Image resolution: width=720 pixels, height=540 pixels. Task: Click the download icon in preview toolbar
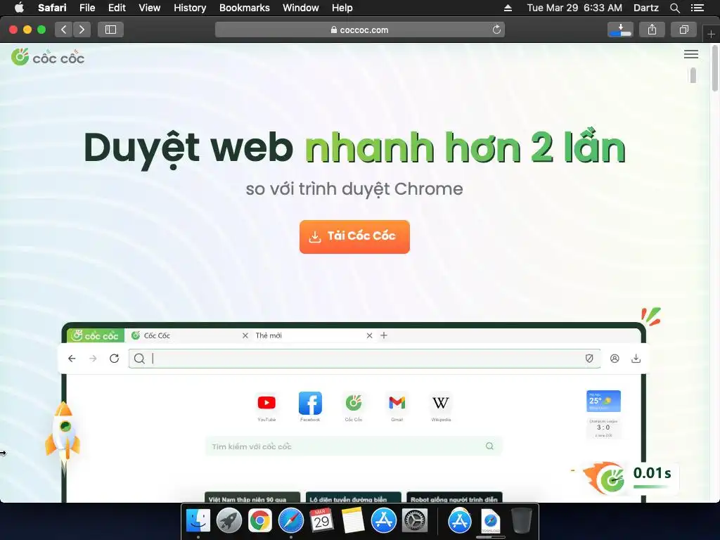tap(636, 359)
